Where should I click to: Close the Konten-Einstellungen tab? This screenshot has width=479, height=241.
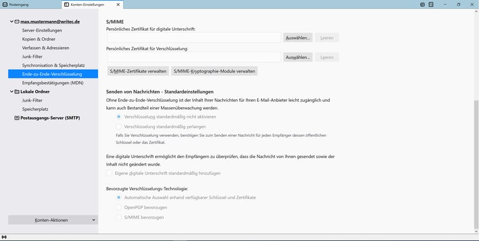point(118,4)
